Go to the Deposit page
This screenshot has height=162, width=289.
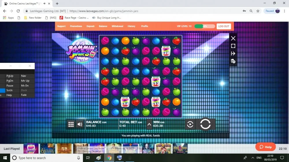(x=90, y=26)
